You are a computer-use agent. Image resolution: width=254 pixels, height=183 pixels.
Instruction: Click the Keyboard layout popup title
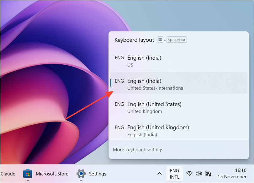134,40
